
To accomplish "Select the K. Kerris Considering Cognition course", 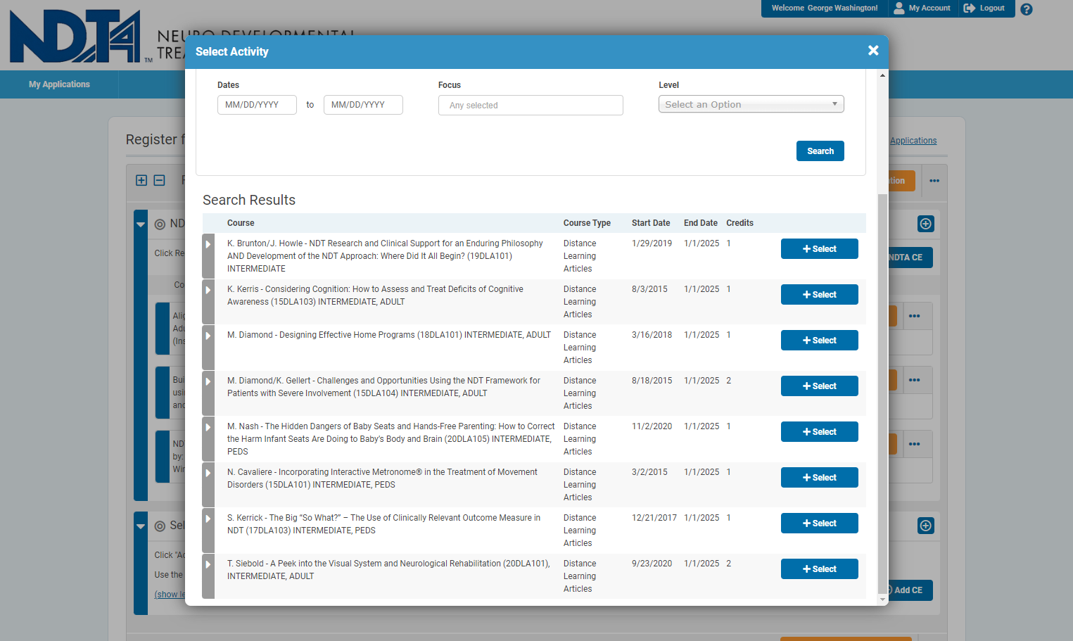I will tap(819, 294).
